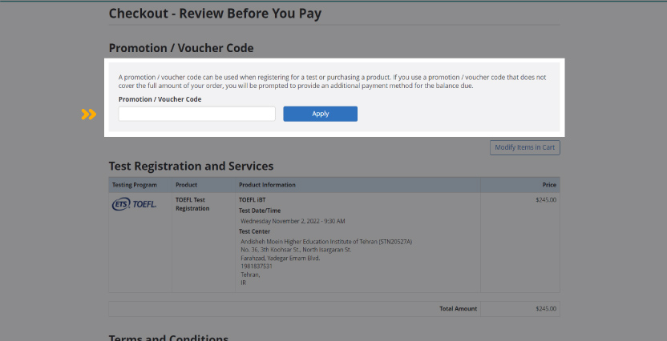Select the Product Information column header
This screenshot has width=667, height=341.
coord(267,185)
